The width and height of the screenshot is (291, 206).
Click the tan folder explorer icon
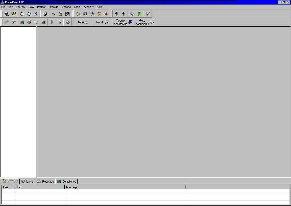[x=36, y=22]
